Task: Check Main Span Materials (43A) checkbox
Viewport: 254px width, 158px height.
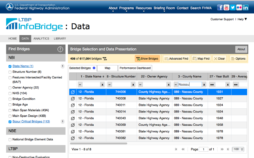Action: 10,110
